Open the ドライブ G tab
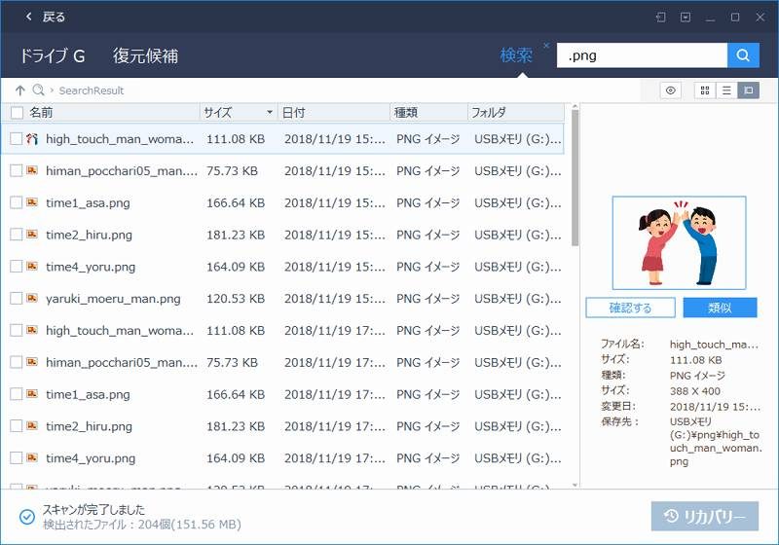This screenshot has width=779, height=545. pos(52,56)
